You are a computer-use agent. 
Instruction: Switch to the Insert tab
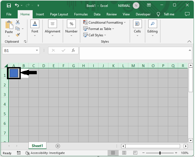pos(40,14)
